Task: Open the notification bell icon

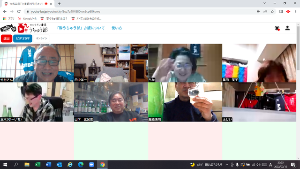Action: point(277,28)
